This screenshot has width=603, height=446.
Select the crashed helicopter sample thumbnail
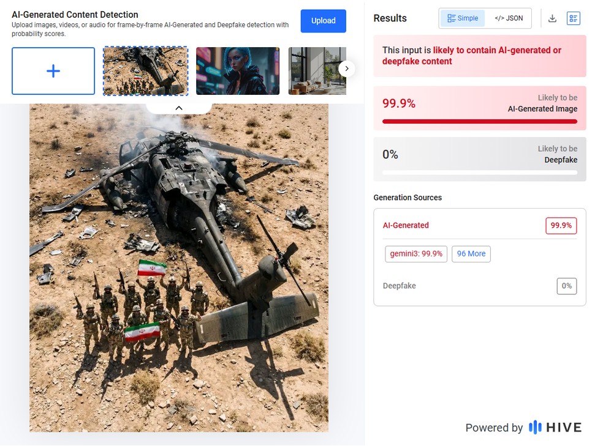tap(145, 71)
